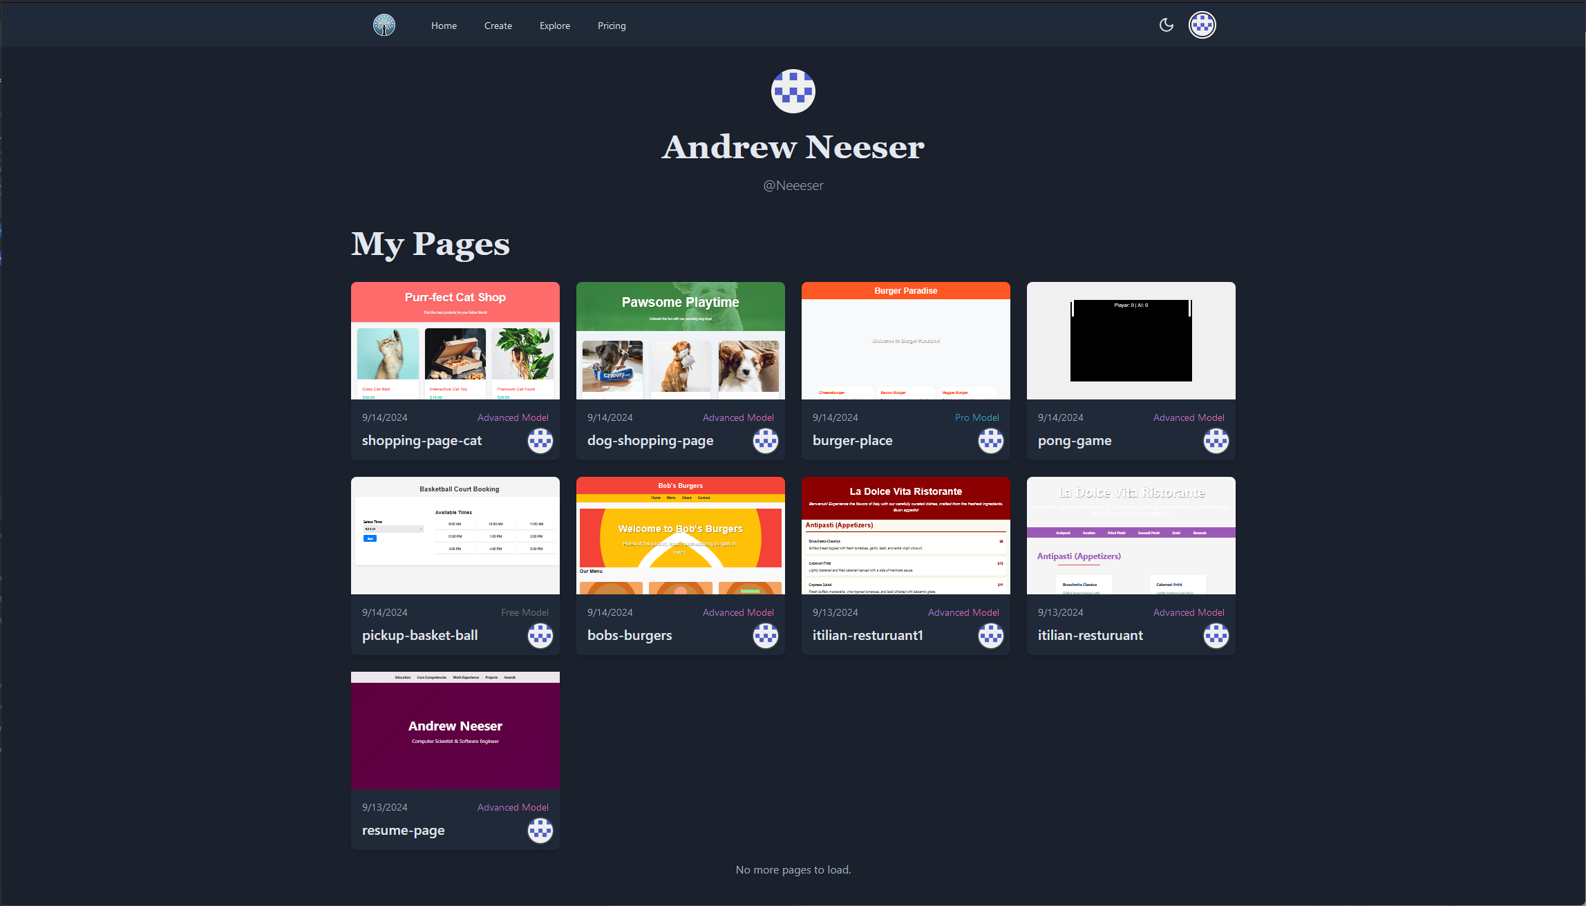The width and height of the screenshot is (1586, 906).
Task: Go to the Home nav item
Action: click(x=444, y=26)
